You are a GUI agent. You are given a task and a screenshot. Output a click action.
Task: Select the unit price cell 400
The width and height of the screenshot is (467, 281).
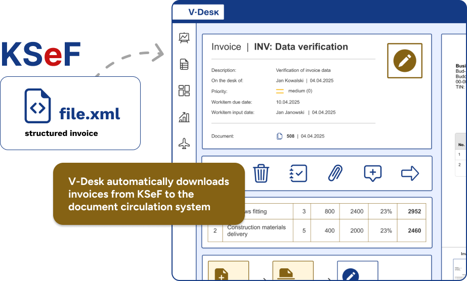[325, 230]
